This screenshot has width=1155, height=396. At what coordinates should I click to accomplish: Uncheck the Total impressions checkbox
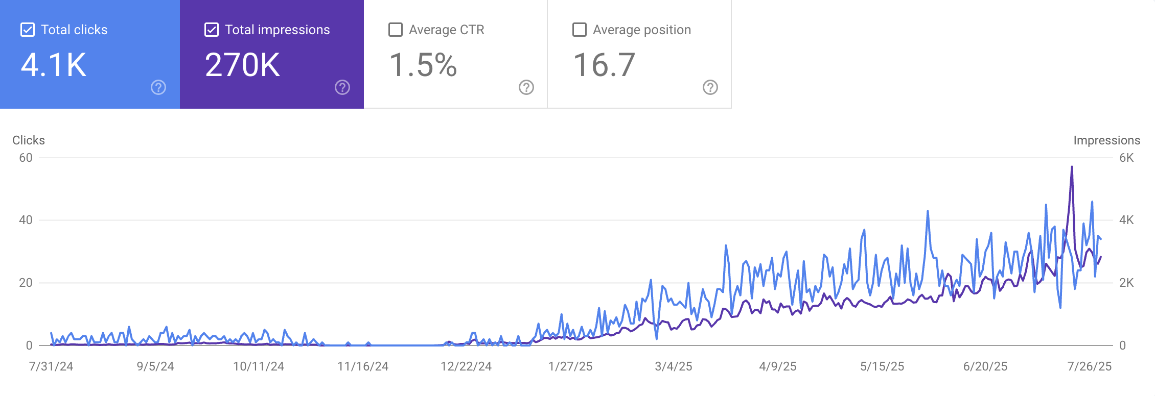pyautogui.click(x=212, y=30)
